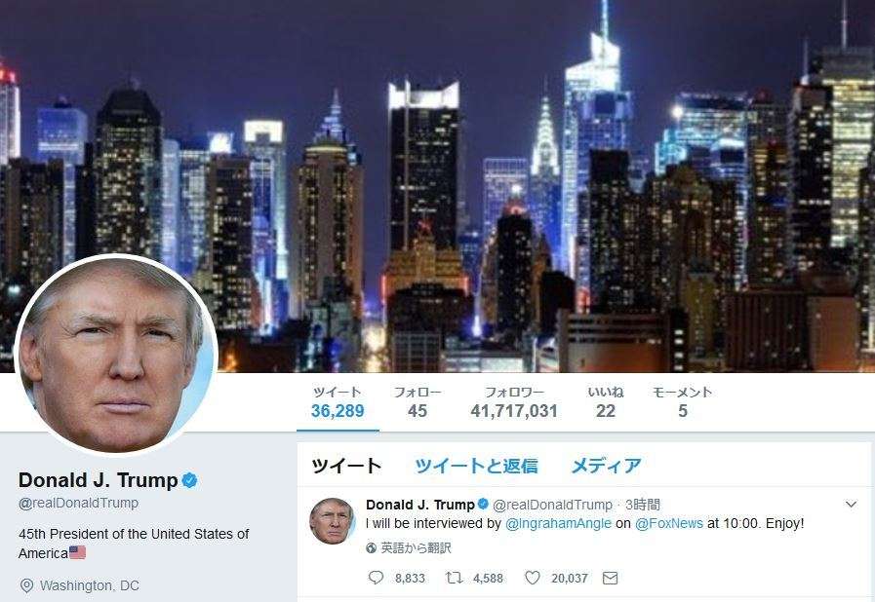Click the globe icon beside translation text

(x=371, y=548)
